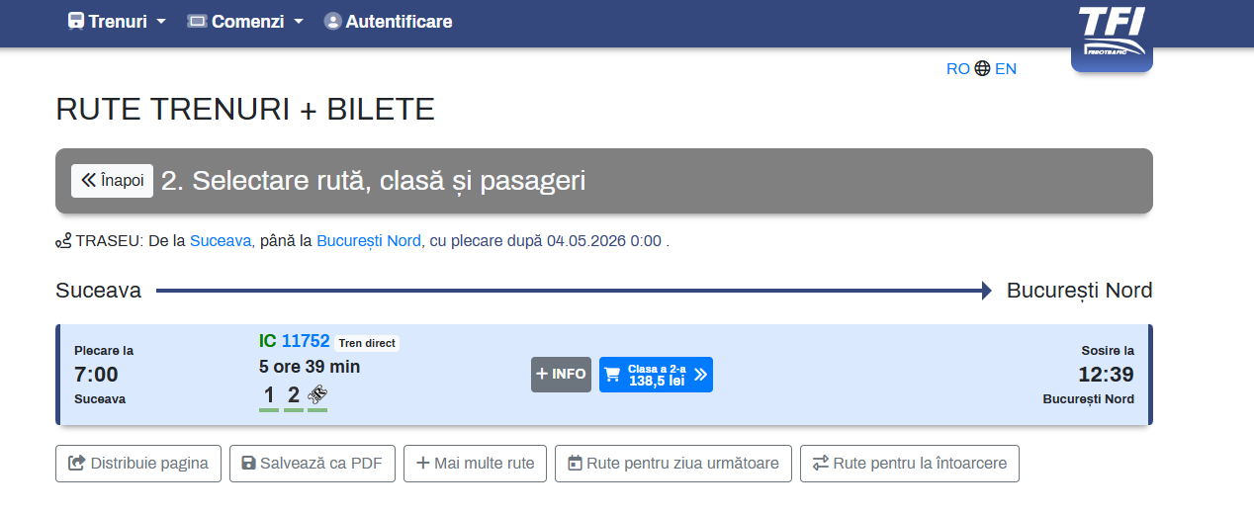
Task: Click the second class '2' indicator
Action: 294,396
